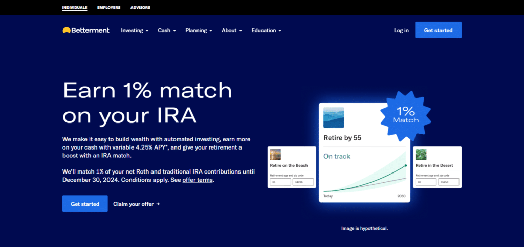Open the Planning dropdown menu

pos(199,30)
